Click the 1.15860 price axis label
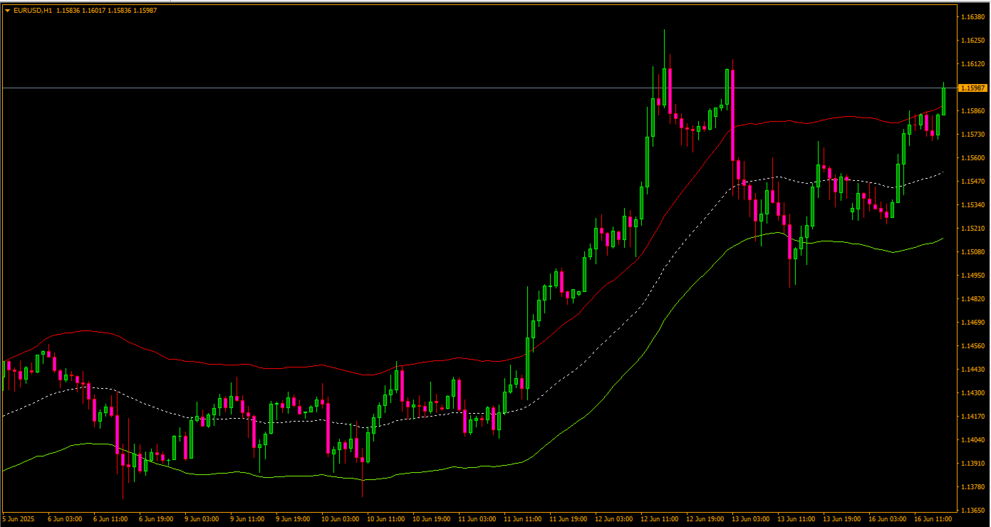 coord(972,110)
